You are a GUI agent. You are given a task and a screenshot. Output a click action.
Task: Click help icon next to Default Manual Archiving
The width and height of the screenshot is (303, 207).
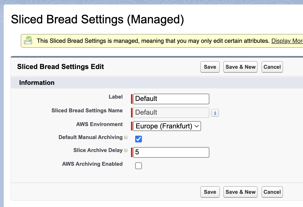point(126,137)
